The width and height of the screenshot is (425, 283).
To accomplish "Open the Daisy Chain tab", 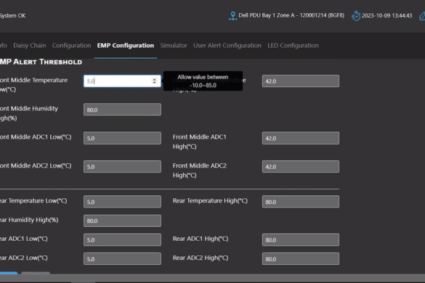I will pos(30,46).
